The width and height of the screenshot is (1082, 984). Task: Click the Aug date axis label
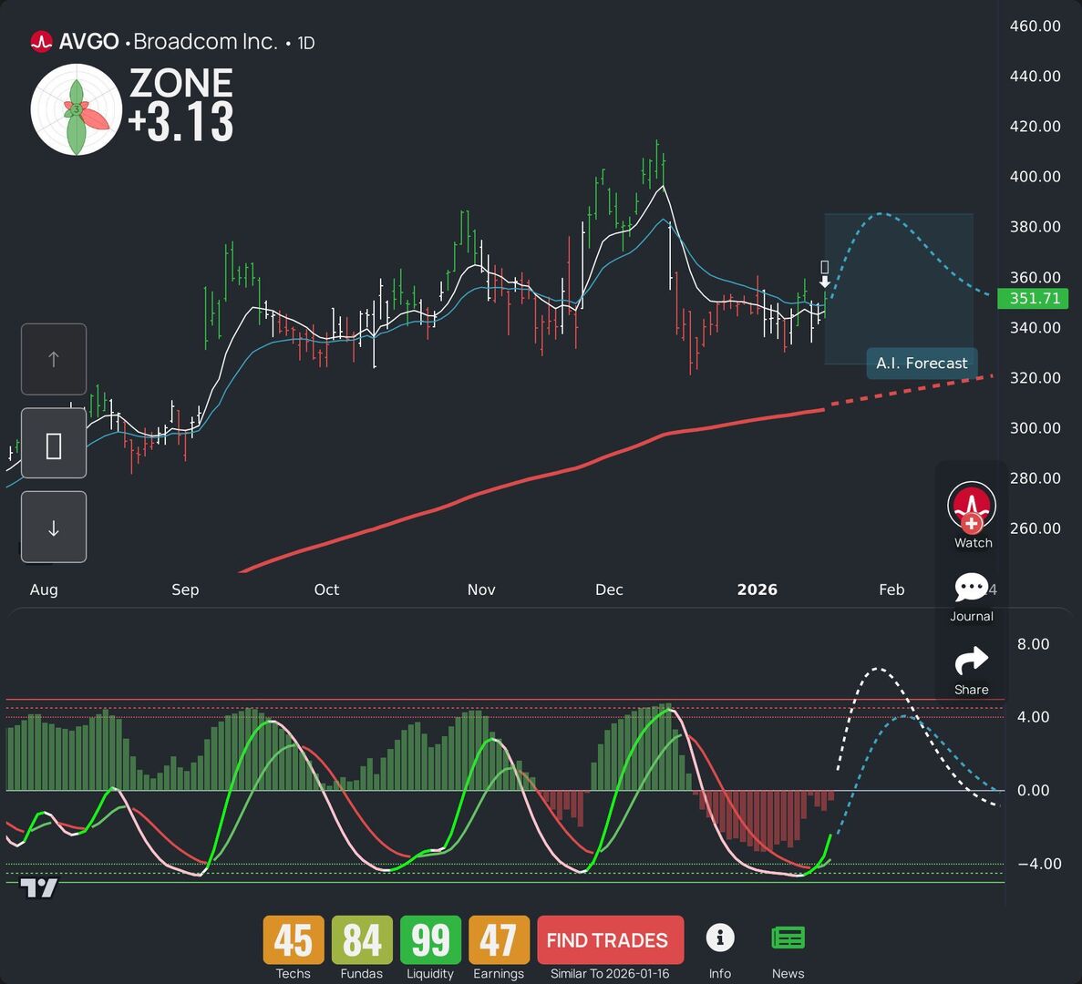point(44,589)
